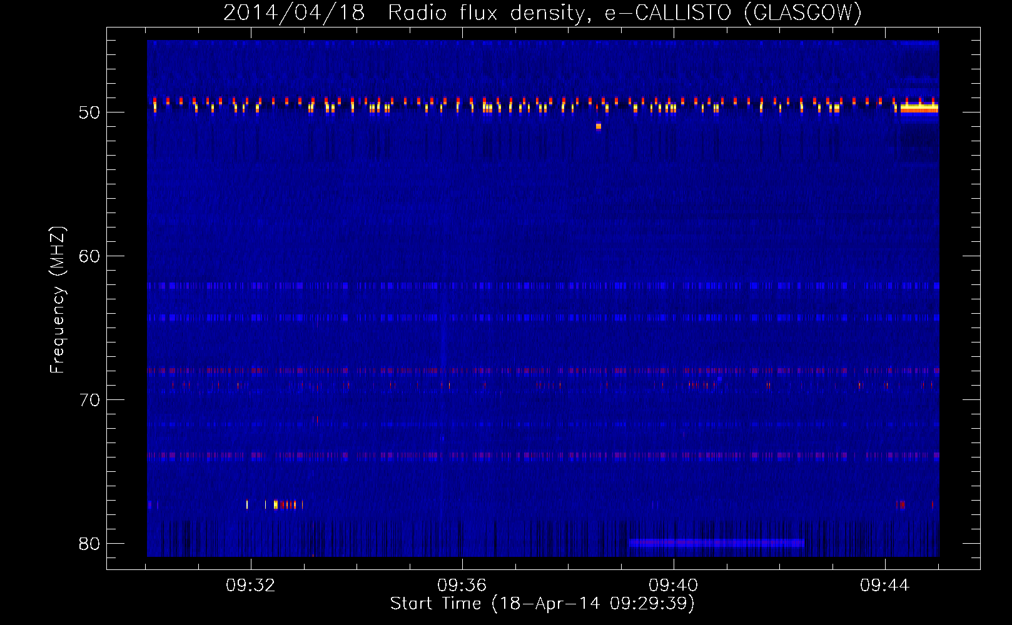Select the '80' frequency axis label
1012x625 pixels.
pyautogui.click(x=89, y=544)
